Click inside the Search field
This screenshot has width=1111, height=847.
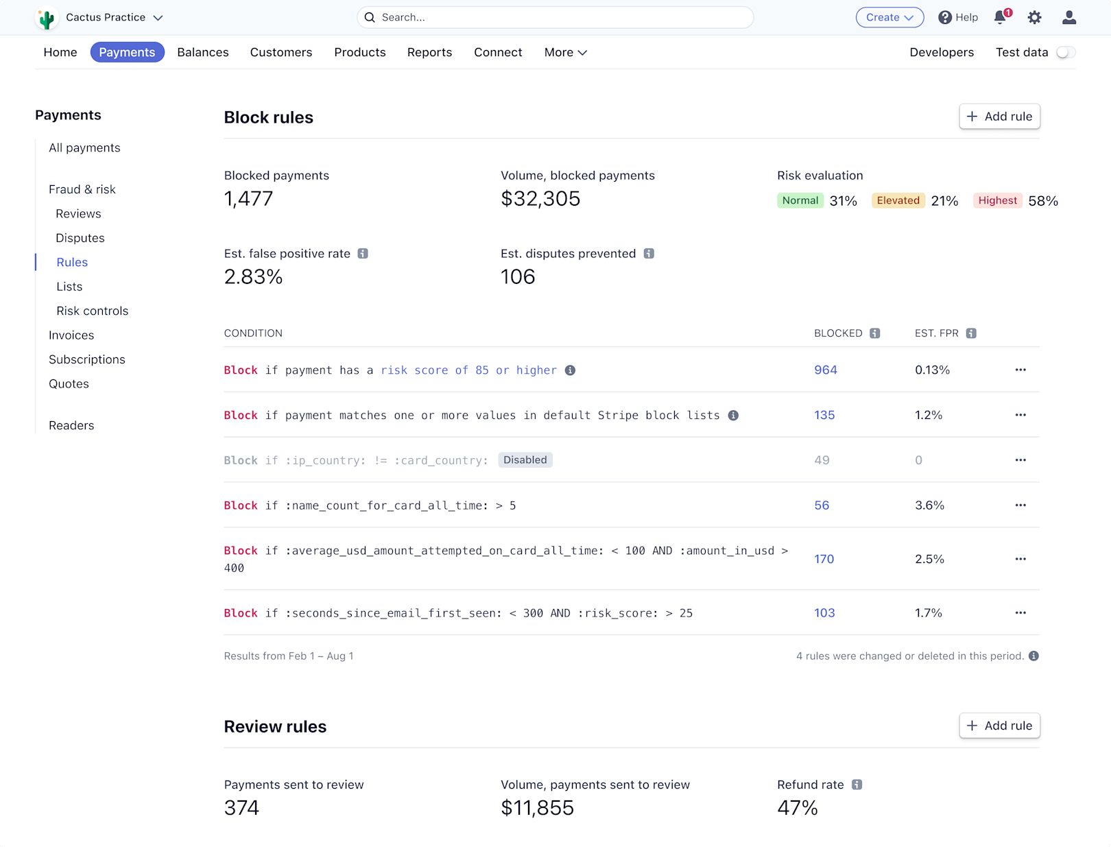point(554,17)
